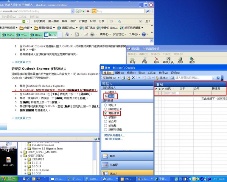Click the IE Print icon in command bar
This screenshot has height=182, width=227.
(x=92, y=35)
